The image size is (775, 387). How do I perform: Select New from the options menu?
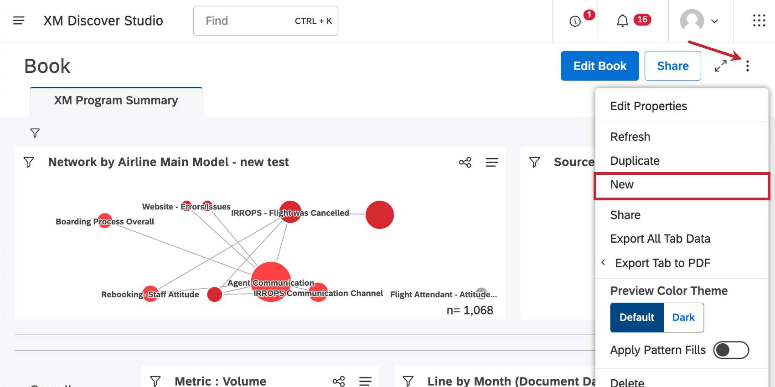(x=622, y=185)
